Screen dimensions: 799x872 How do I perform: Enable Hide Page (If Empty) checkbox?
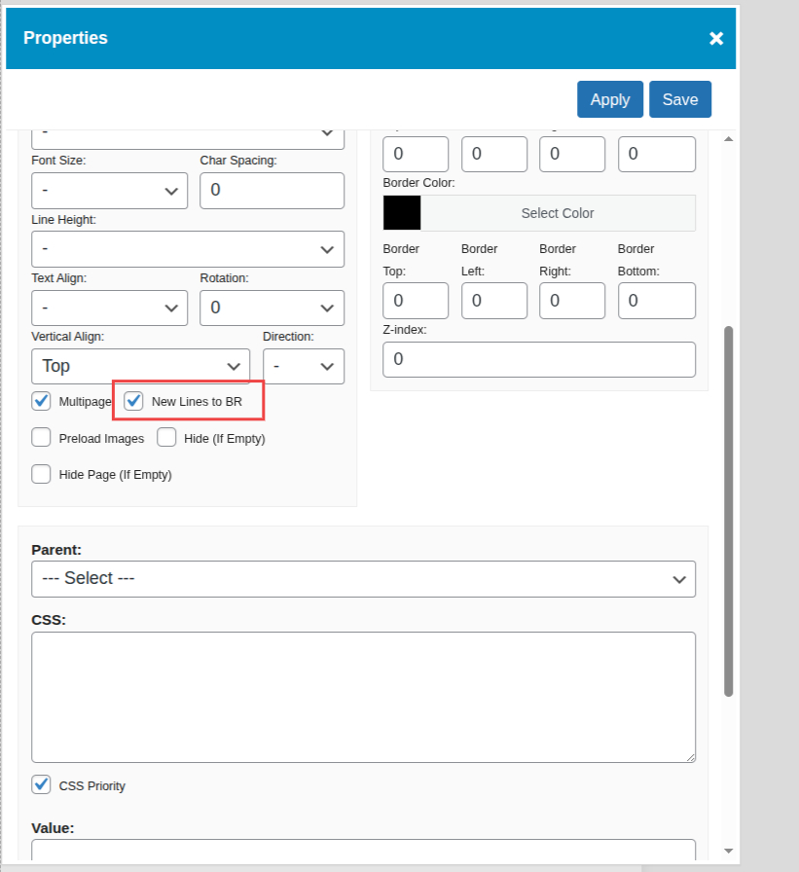click(x=42, y=474)
